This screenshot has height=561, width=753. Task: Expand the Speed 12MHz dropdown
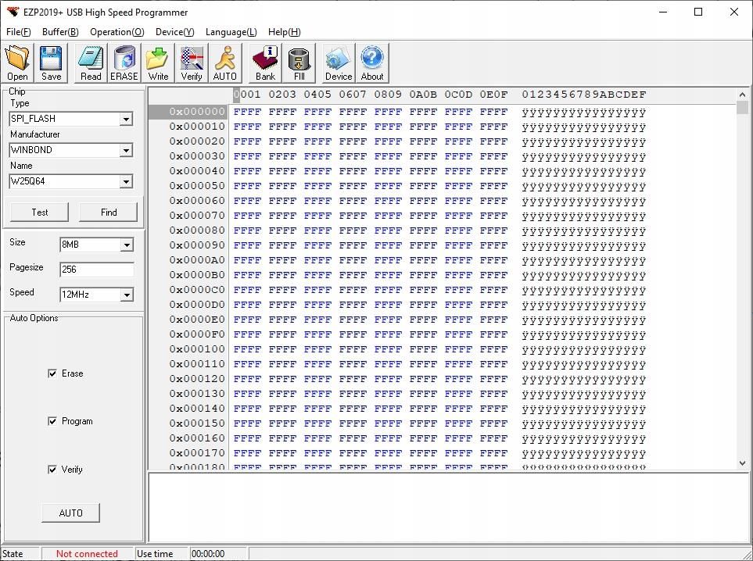127,295
